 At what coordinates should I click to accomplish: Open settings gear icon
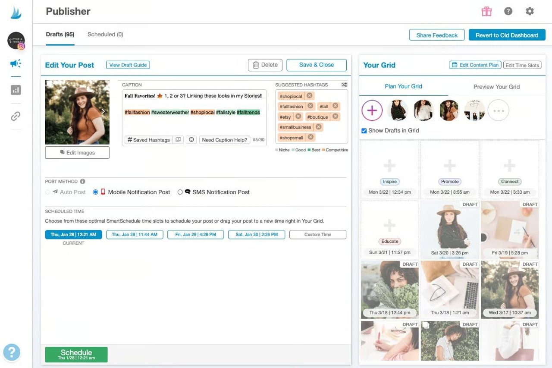(x=530, y=12)
